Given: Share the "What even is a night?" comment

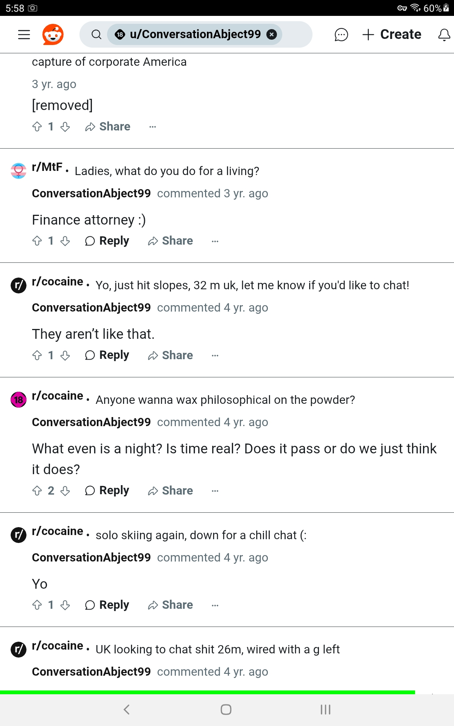Looking at the screenshot, I should 170,491.
